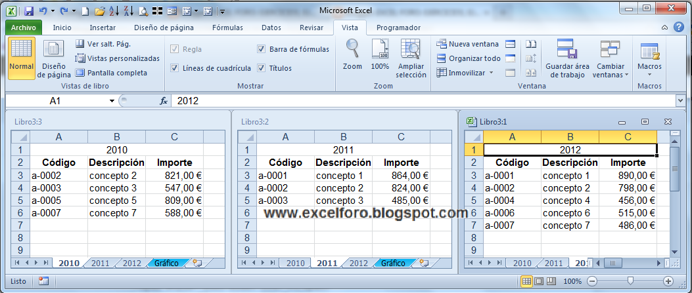Switch to the Datos tab

coord(271,28)
